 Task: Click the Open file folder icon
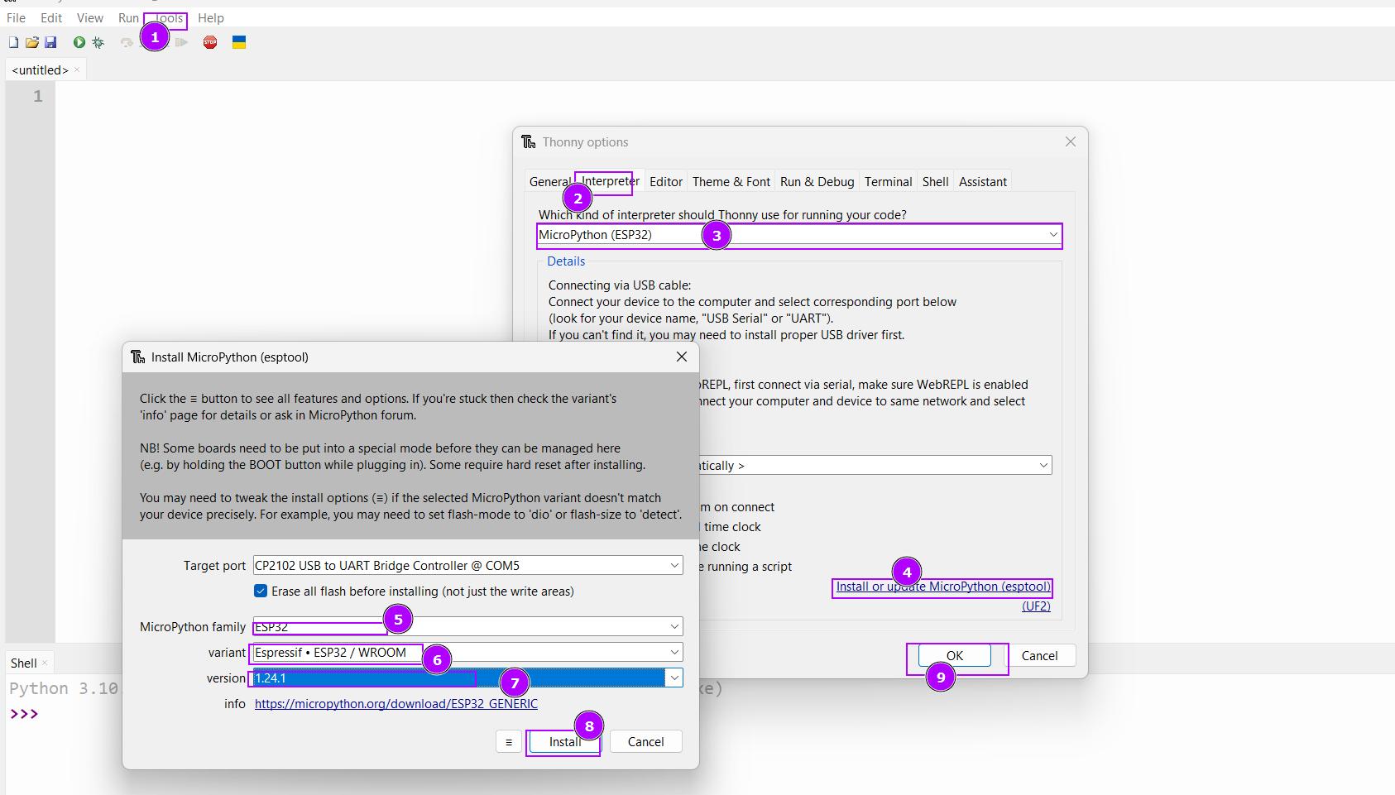[x=32, y=42]
